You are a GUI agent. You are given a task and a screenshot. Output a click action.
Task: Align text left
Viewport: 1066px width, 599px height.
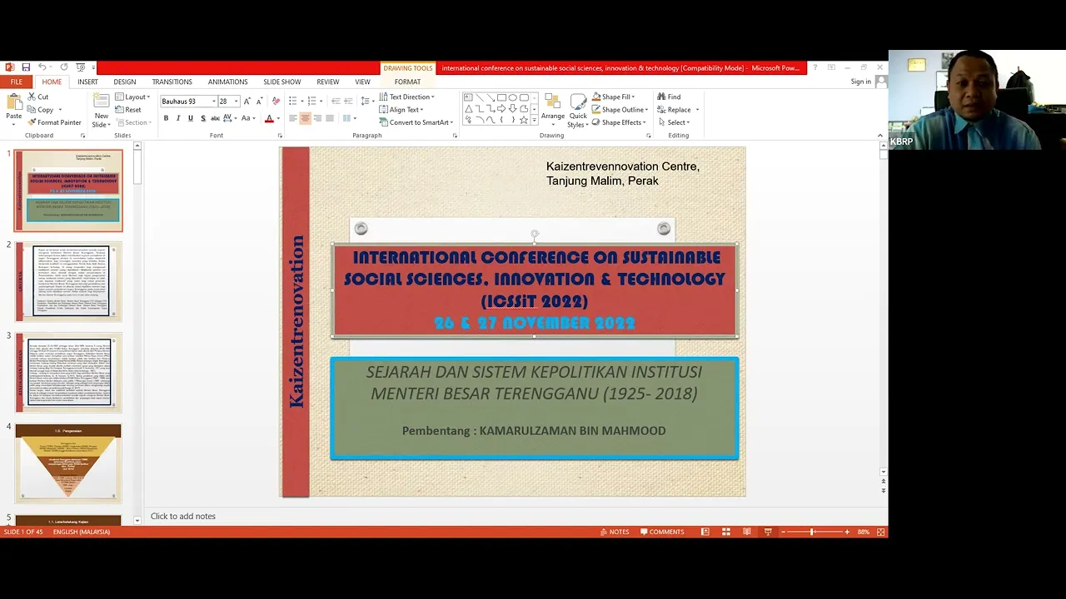[293, 119]
